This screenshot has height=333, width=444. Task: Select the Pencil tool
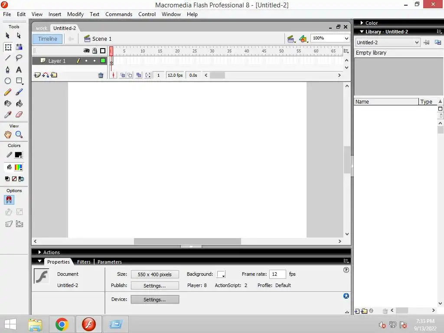tap(8, 92)
